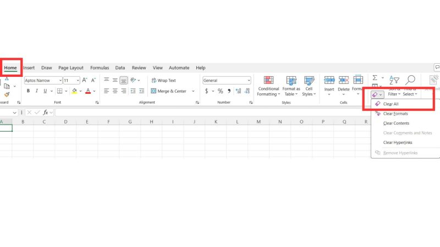This screenshot has width=440, height=247.
Task: Open the Page Layout tab
Action: [71, 68]
